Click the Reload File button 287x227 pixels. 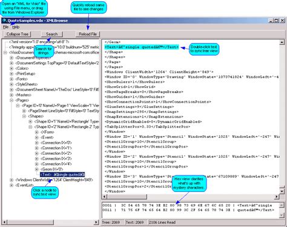click(88, 34)
